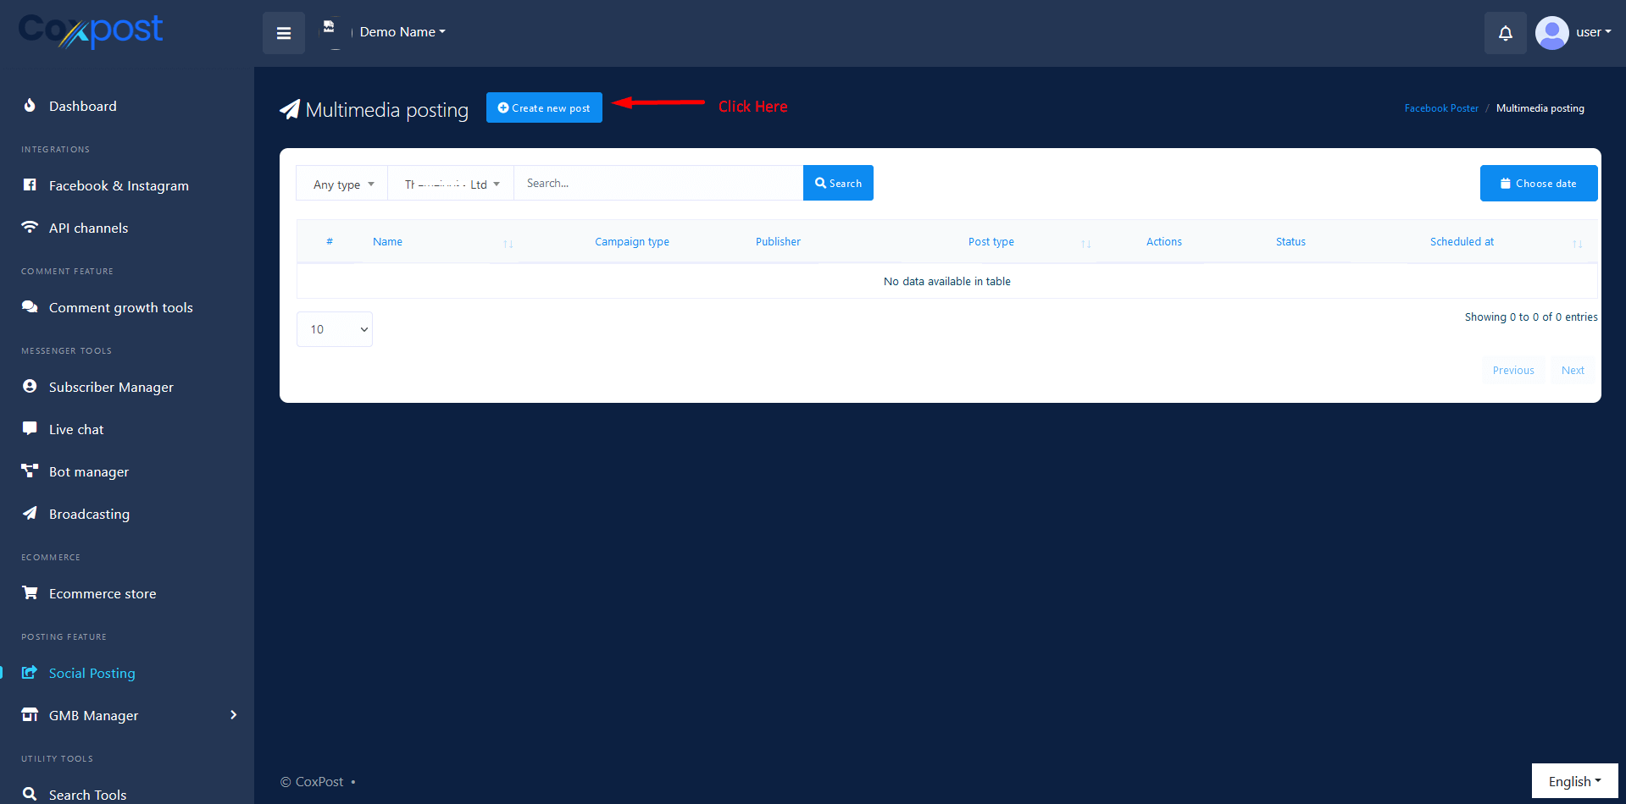Click into the Search text field
The image size is (1626, 804).
tap(658, 183)
